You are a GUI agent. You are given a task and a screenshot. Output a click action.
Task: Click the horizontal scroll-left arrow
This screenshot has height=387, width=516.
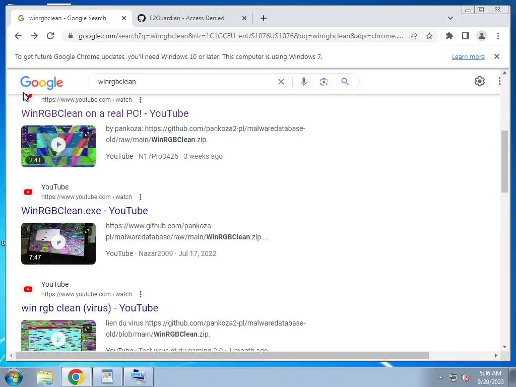coord(11,355)
